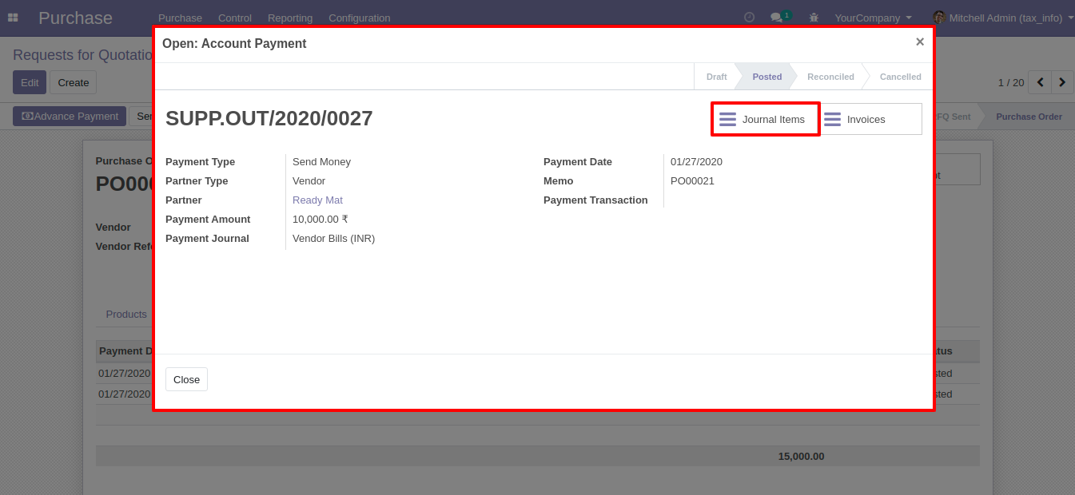Click the 10,000.00 ₹ payment amount
1075x495 pixels.
321,220
